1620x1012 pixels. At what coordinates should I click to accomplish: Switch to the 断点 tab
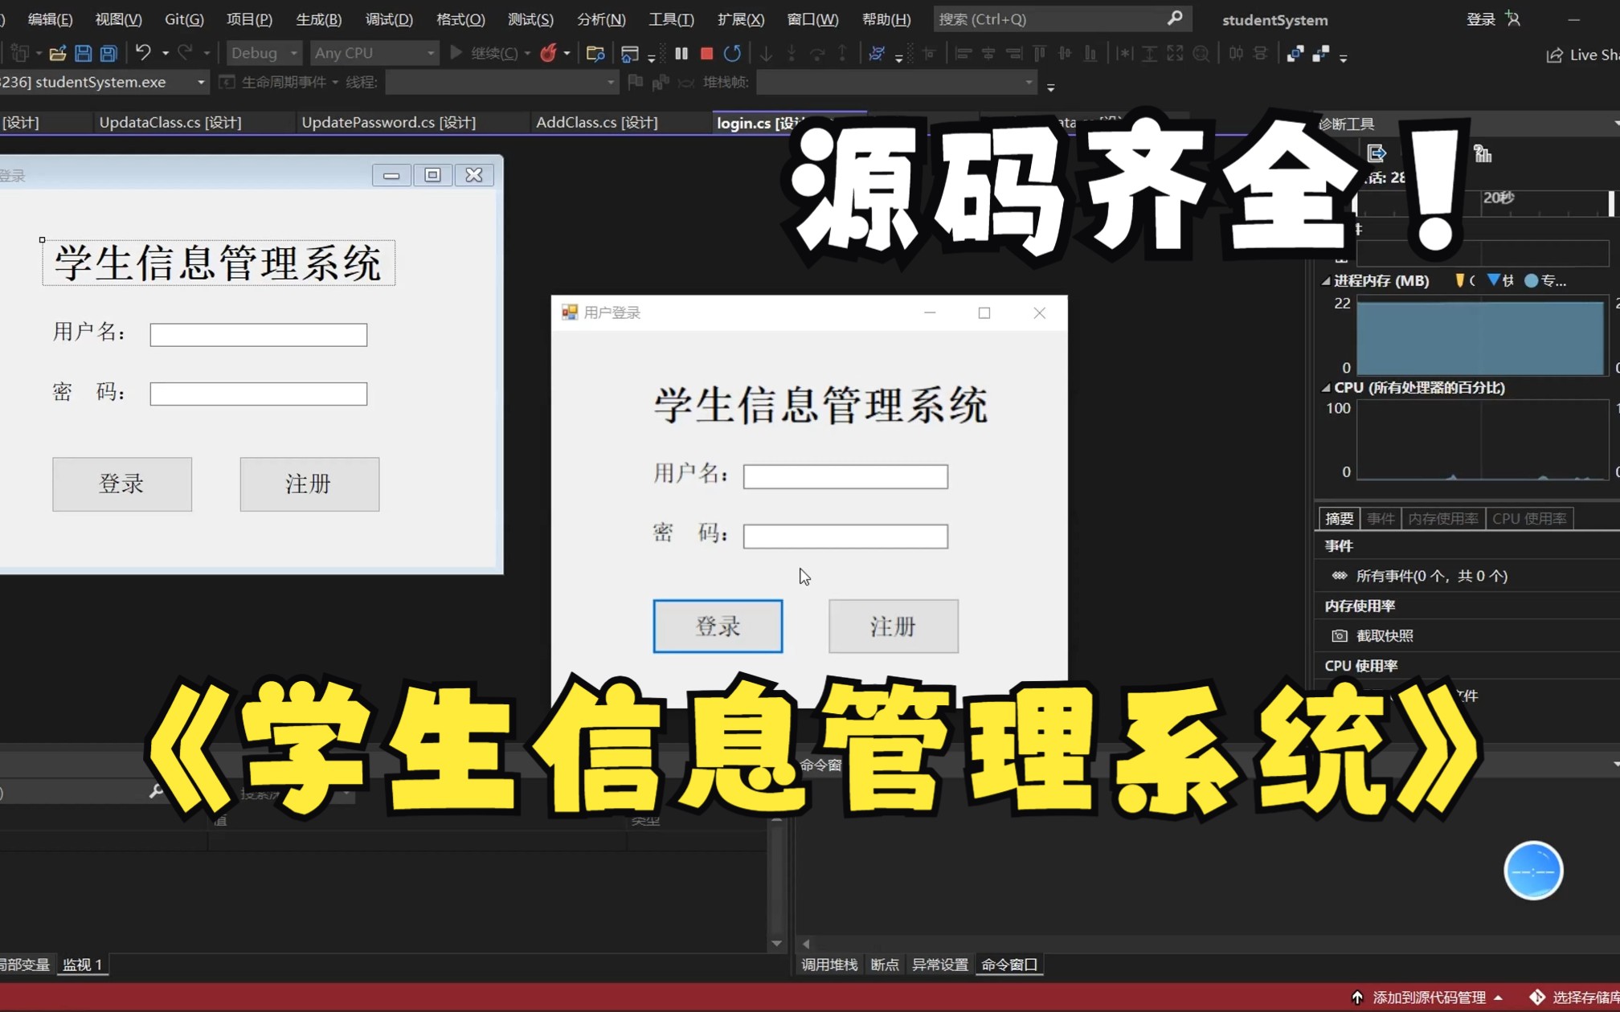(885, 964)
